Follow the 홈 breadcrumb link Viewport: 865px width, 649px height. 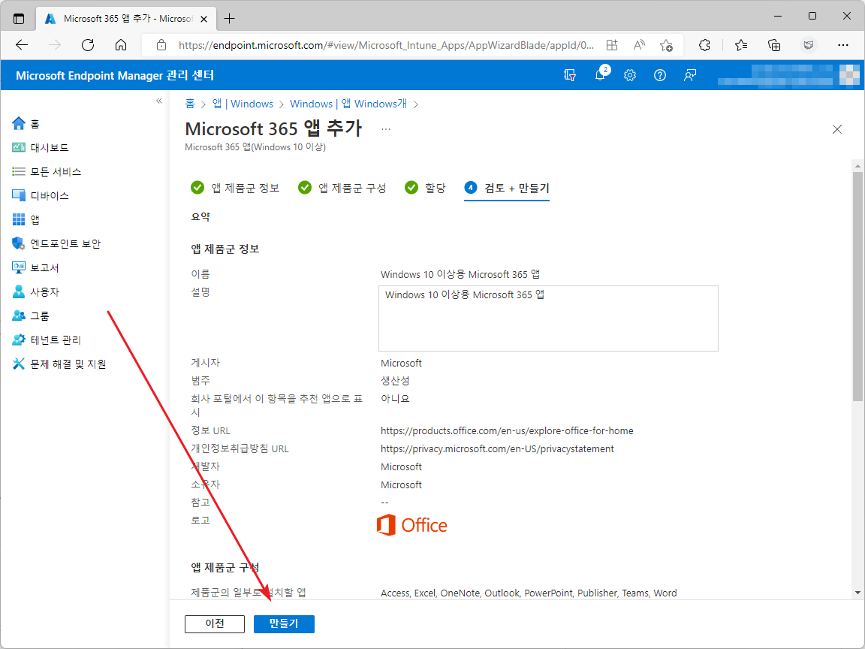tap(190, 104)
